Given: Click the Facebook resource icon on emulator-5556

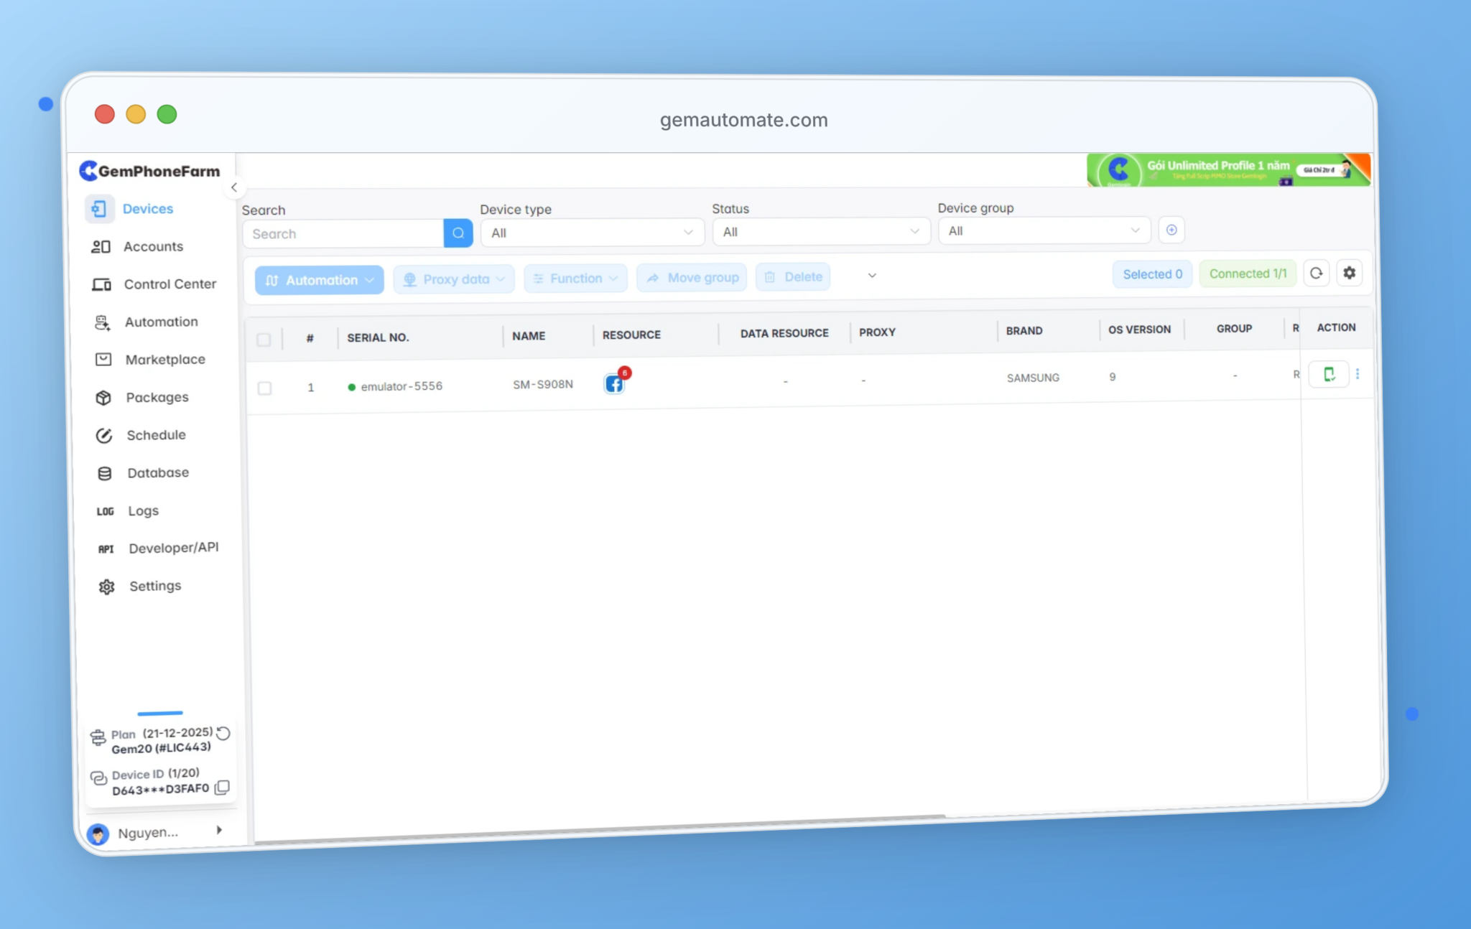Looking at the screenshot, I should [614, 385].
